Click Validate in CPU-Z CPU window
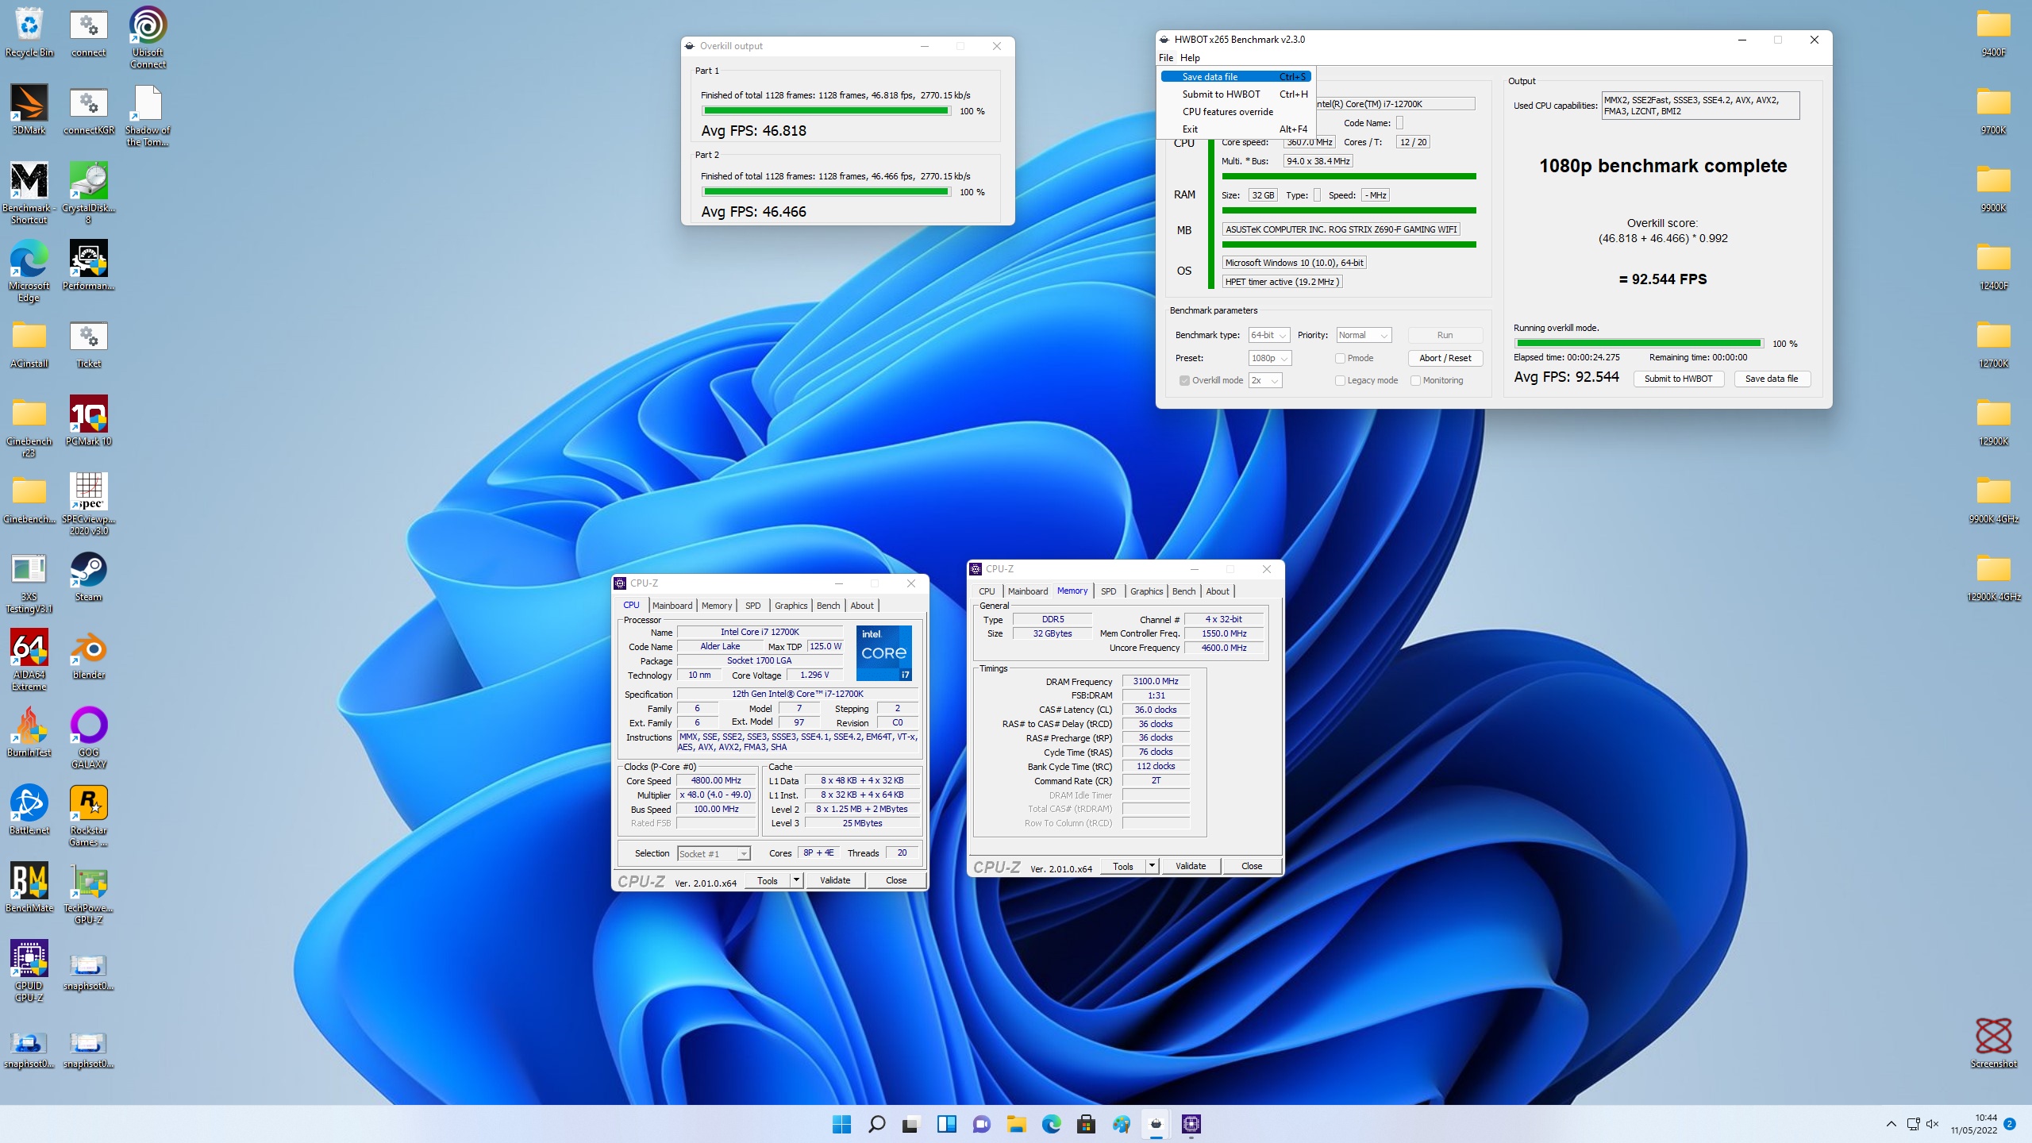Image resolution: width=2032 pixels, height=1143 pixels. pos(835,880)
